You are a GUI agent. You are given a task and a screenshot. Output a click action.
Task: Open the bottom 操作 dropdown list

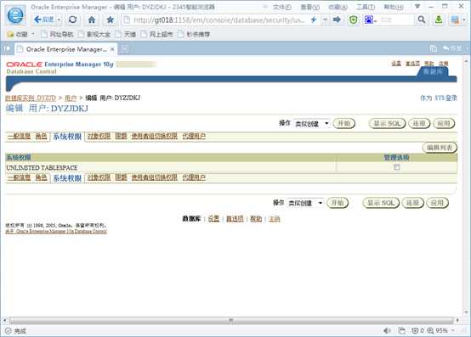(305, 203)
